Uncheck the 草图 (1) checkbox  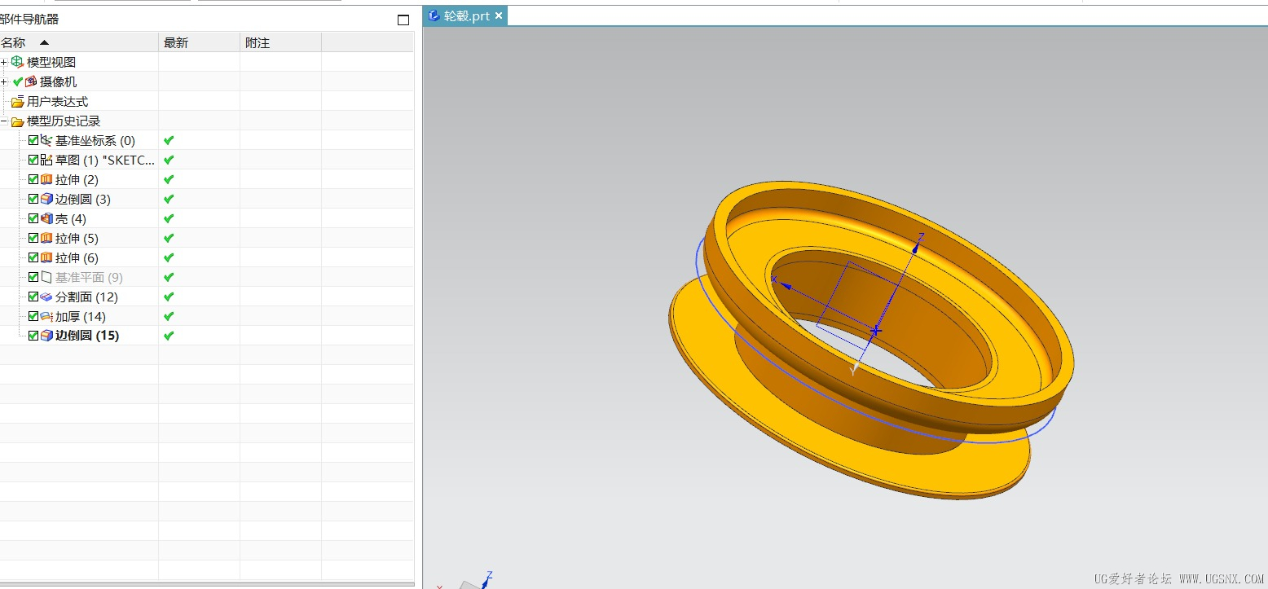33,160
